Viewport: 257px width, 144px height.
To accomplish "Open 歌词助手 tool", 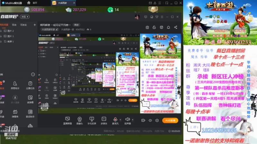I will pos(30,114).
